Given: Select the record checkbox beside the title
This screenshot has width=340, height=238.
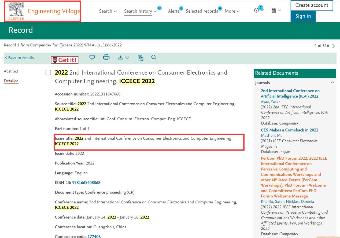Looking at the screenshot, I should pyautogui.click(x=48, y=73).
